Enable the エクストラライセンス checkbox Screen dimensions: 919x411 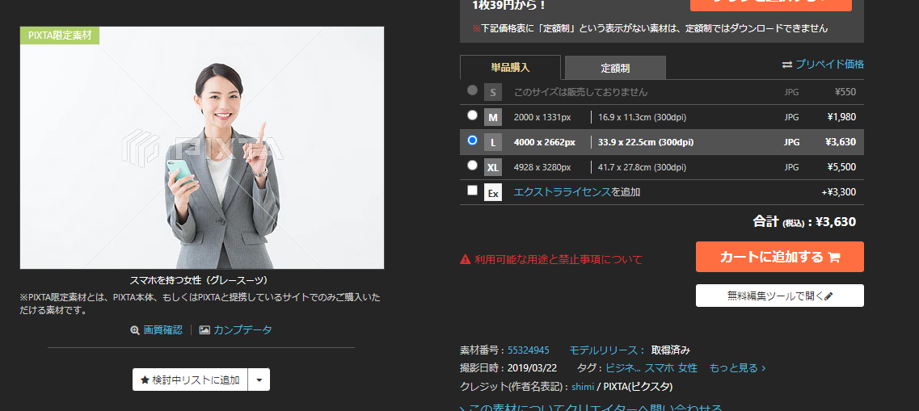(x=472, y=191)
